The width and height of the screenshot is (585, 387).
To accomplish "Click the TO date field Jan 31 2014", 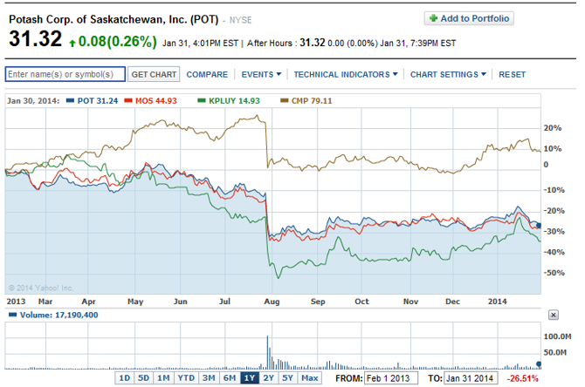I will click(x=471, y=378).
